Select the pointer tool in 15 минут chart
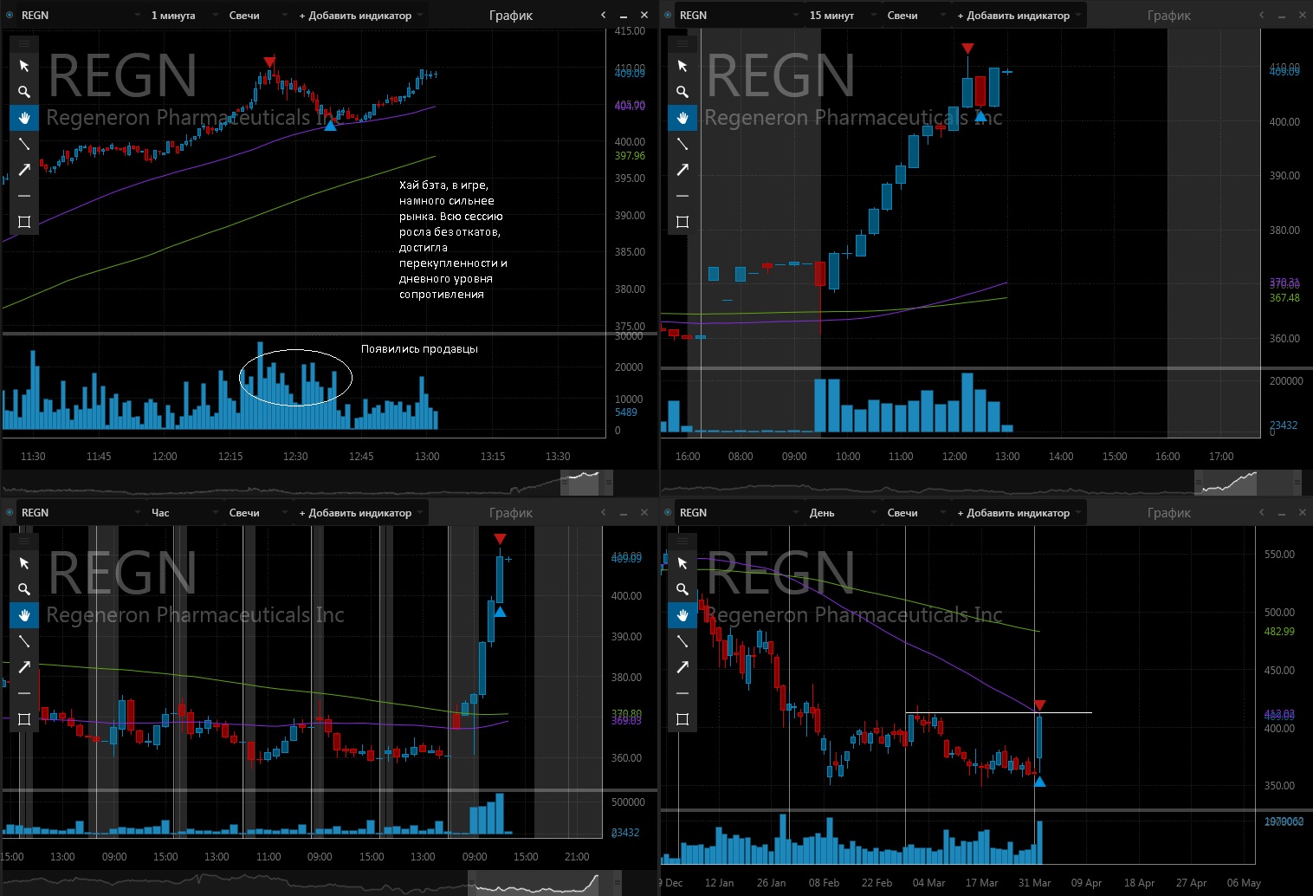 click(682, 66)
